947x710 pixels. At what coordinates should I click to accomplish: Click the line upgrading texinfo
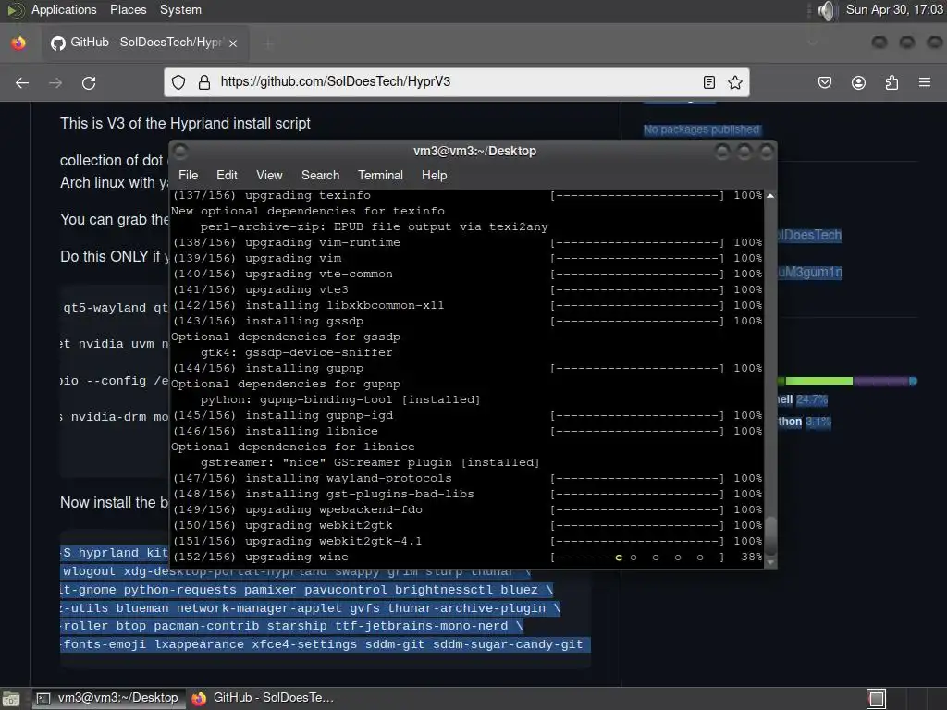pyautogui.click(x=466, y=196)
